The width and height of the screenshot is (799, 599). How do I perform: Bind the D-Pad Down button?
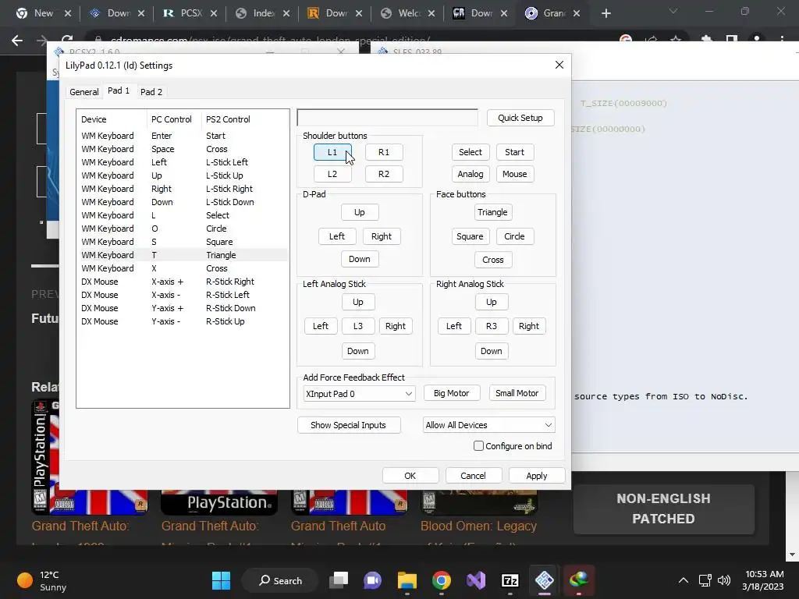point(359,259)
